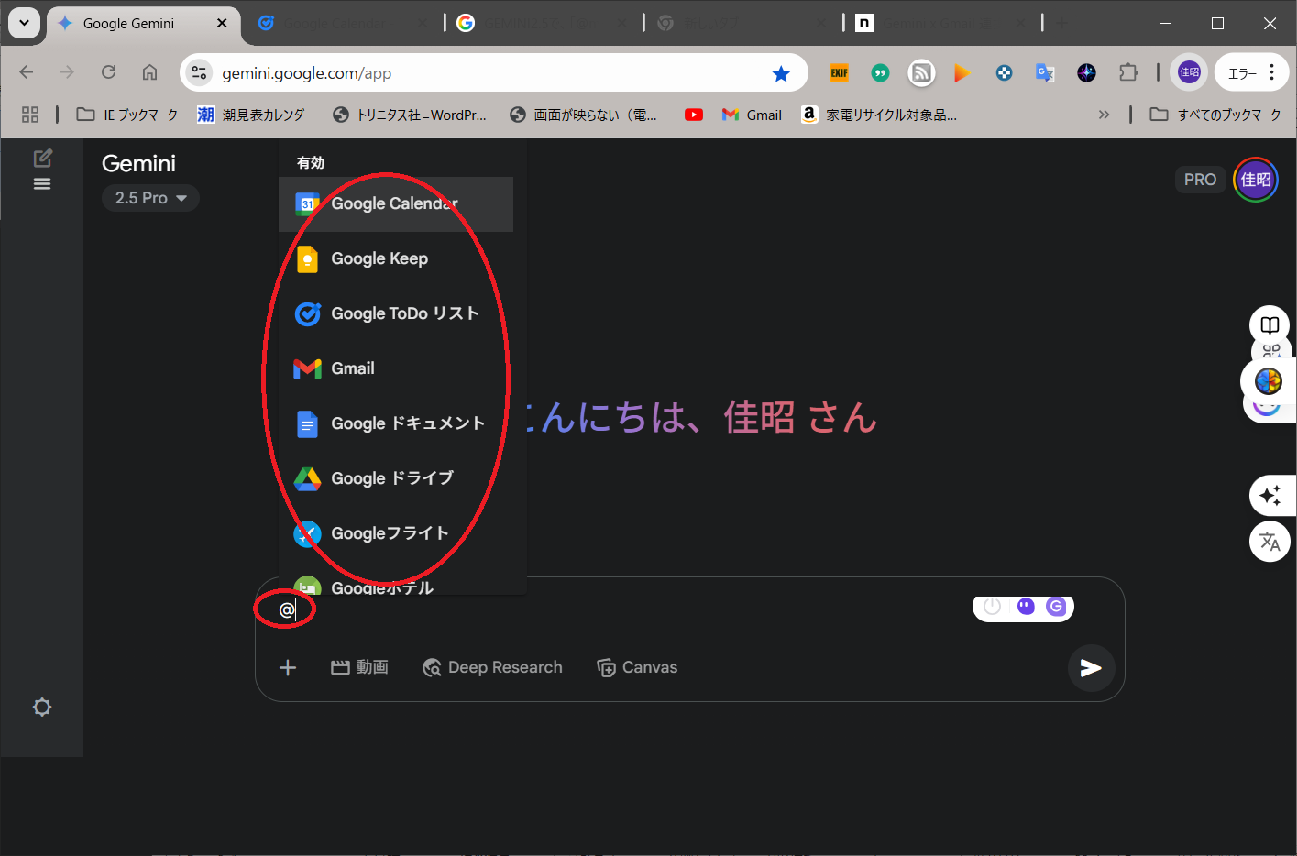Choose Google ドキュメント option

(396, 423)
